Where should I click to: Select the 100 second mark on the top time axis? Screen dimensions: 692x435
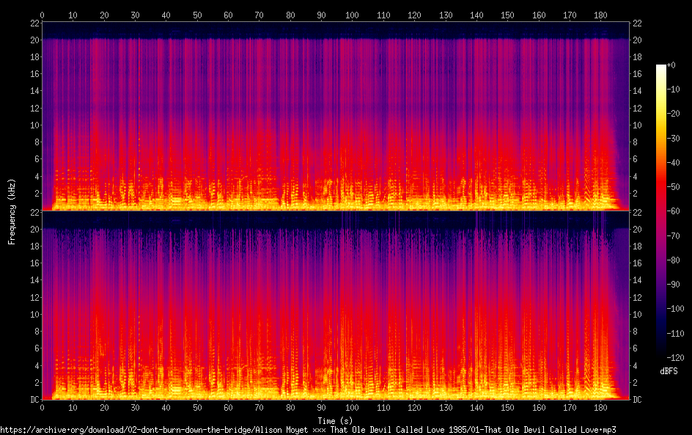coord(353,15)
